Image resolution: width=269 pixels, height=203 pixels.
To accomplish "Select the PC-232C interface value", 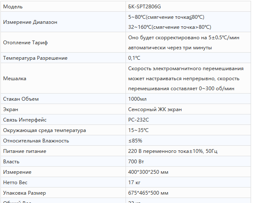I will tap(138, 120).
